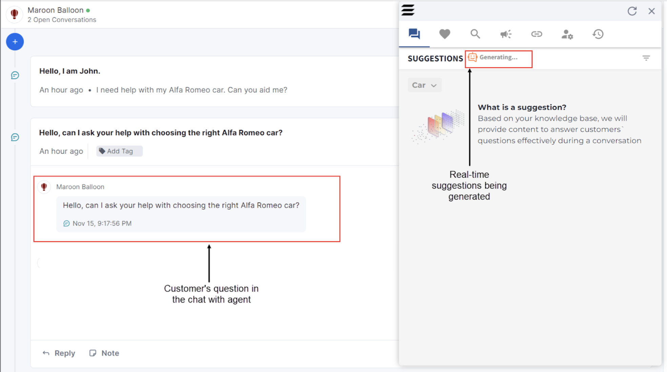Image resolution: width=667 pixels, height=372 pixels.
Task: Open the Suggestions chat tab icon
Action: point(414,34)
